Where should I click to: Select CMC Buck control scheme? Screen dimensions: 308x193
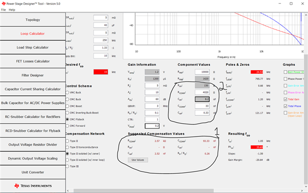[x=67, y=99]
